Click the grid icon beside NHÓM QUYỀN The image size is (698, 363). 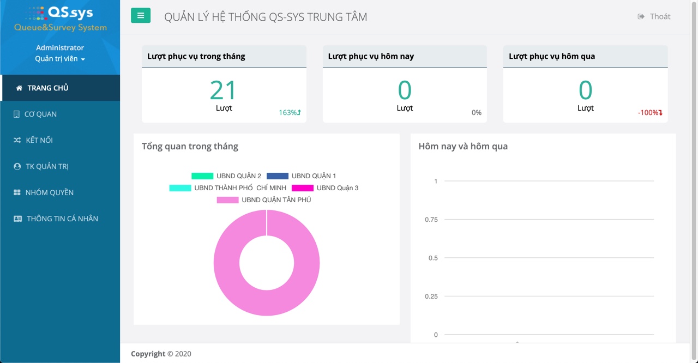coord(17,193)
